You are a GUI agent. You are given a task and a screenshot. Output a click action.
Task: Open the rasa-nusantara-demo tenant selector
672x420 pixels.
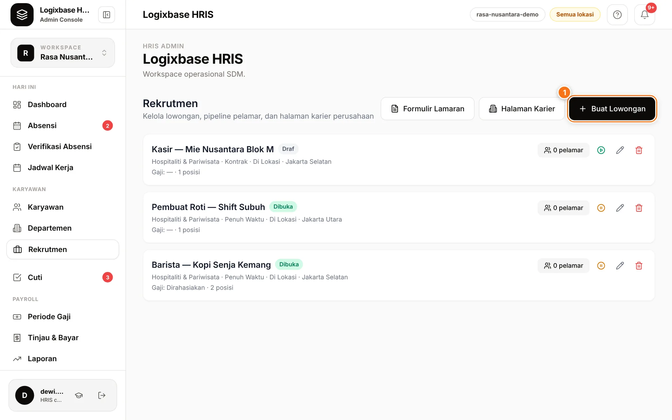(x=507, y=15)
